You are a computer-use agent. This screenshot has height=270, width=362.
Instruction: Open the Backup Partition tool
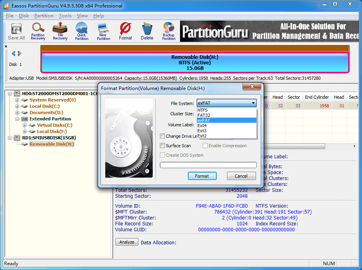click(169, 31)
